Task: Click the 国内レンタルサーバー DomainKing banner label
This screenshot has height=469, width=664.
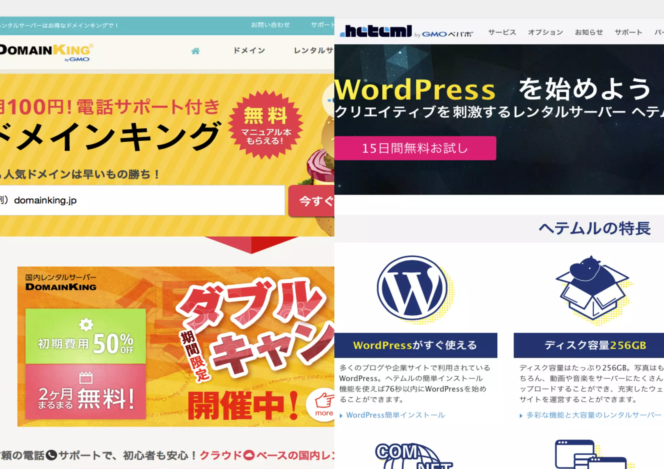Action: coord(61,282)
